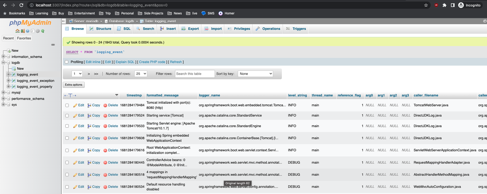Click the Filter rows search field

click(195, 74)
